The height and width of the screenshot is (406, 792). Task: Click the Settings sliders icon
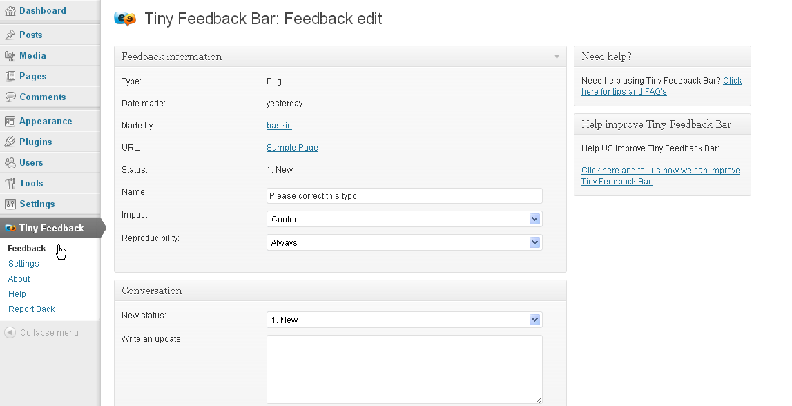tap(10, 204)
